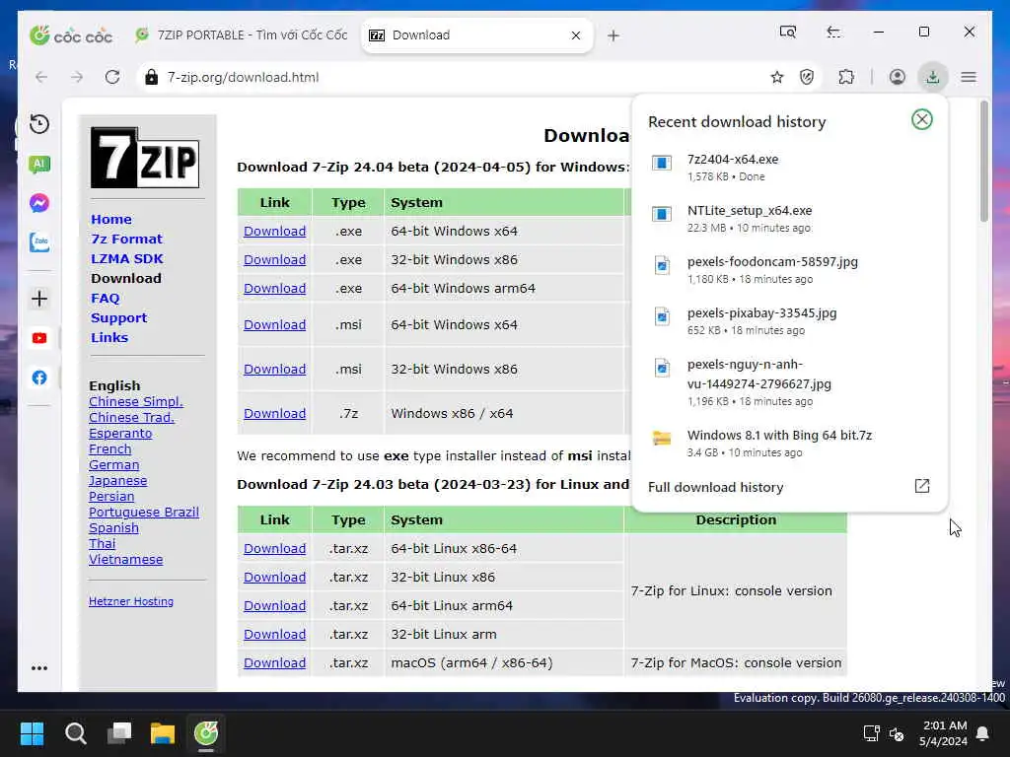Image resolution: width=1010 pixels, height=757 pixels.
Task: Open the Windows Start menu
Action: click(x=32, y=733)
